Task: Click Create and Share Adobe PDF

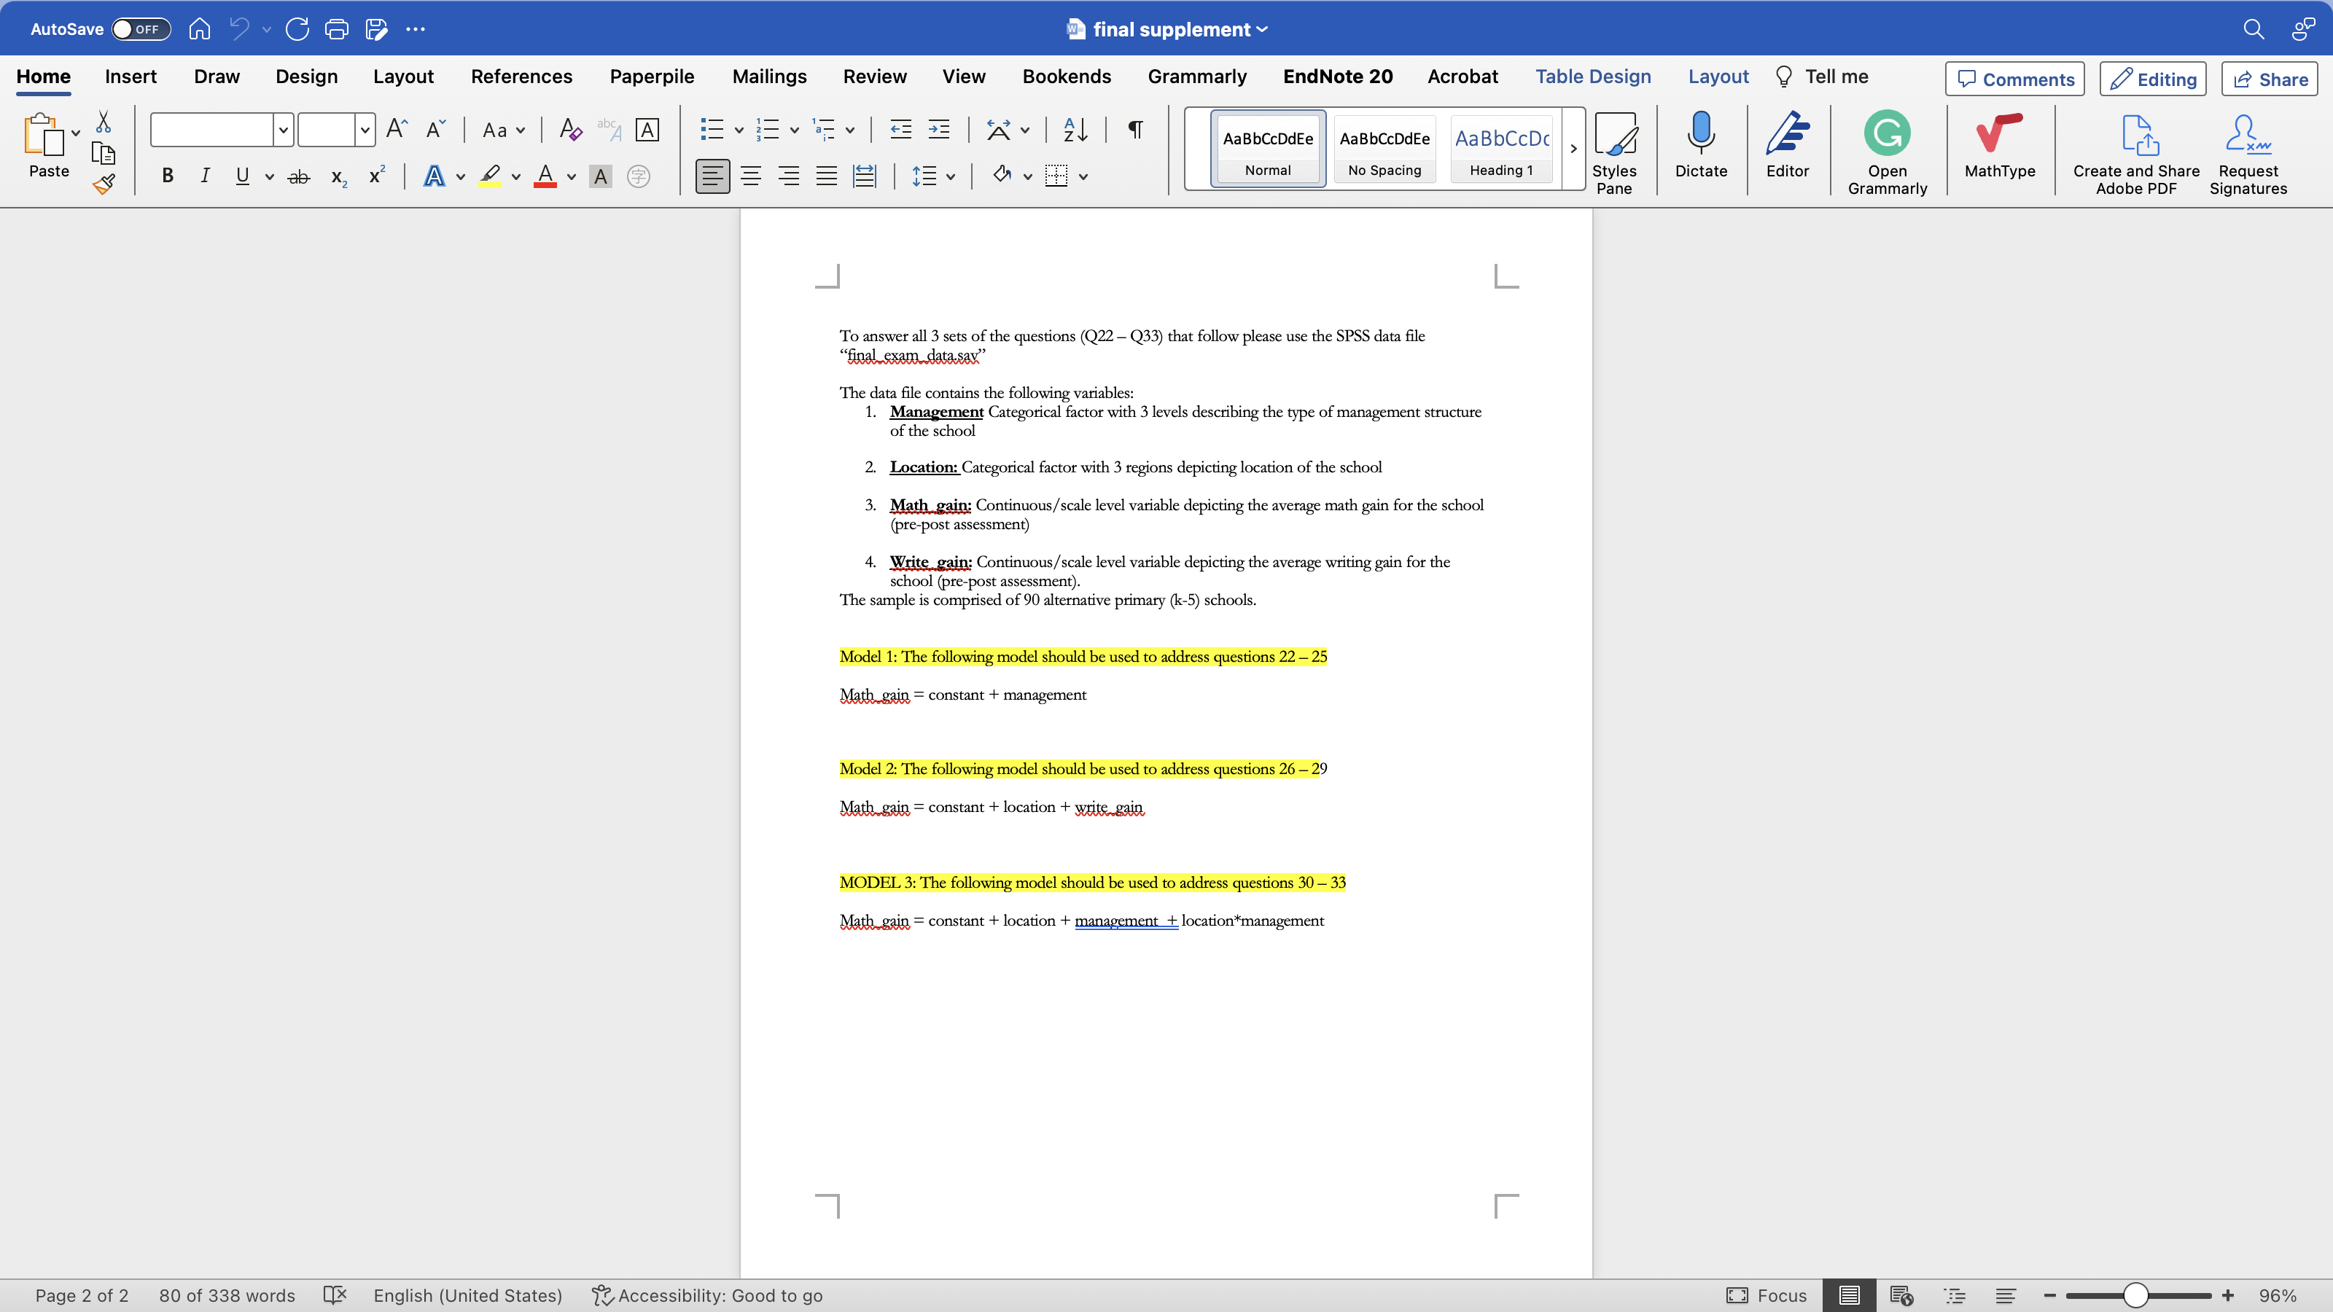Action: (x=2136, y=152)
